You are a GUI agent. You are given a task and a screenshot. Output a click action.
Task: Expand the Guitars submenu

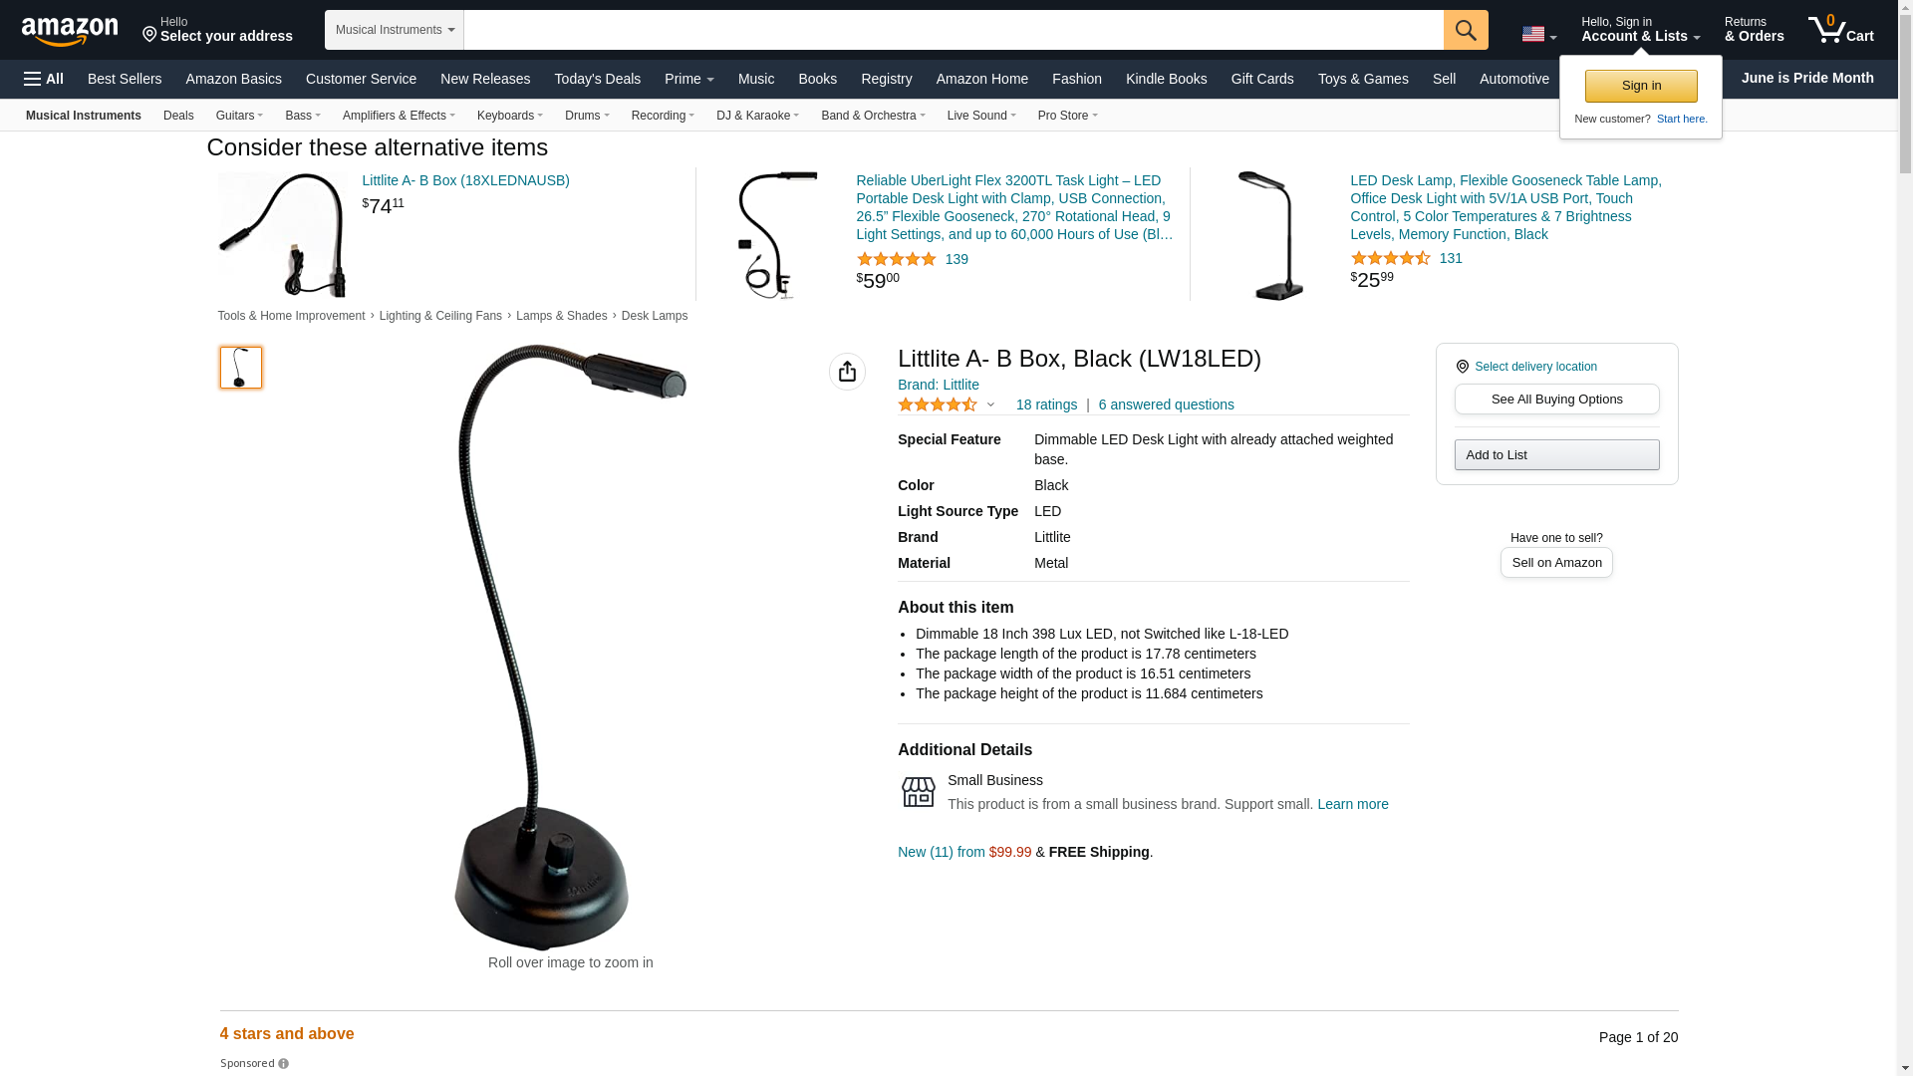pyautogui.click(x=239, y=116)
